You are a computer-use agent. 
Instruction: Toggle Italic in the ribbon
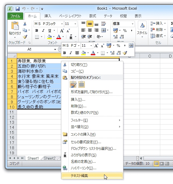(43, 31)
